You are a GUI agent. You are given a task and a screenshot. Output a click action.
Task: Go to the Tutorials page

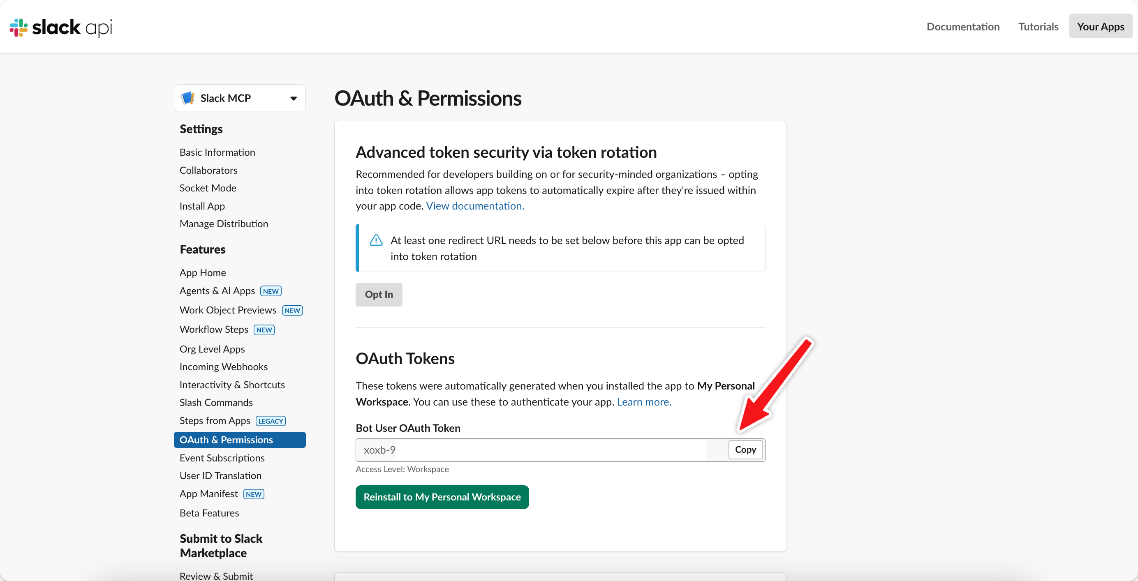[1038, 26]
